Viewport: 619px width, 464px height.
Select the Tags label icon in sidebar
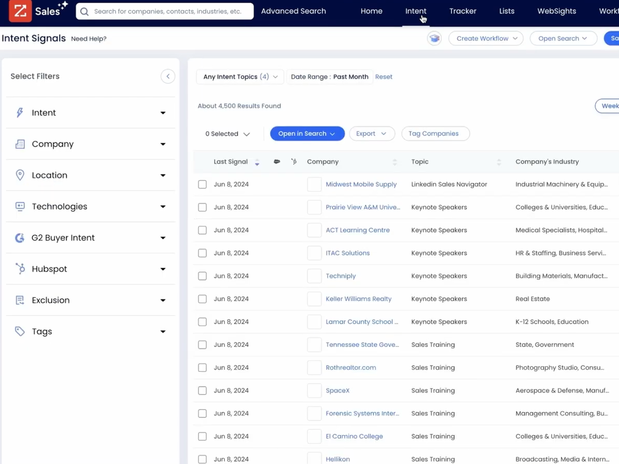point(20,331)
